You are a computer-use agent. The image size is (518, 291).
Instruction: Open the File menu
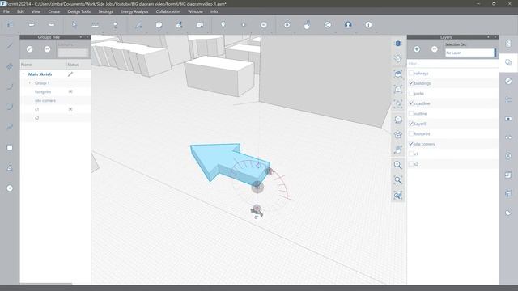[6, 11]
